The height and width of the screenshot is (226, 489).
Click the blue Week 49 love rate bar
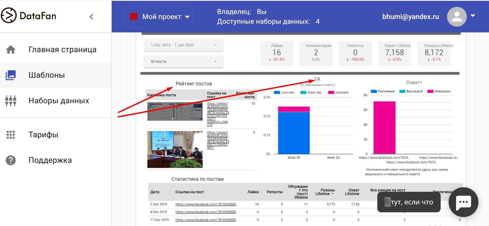(x=294, y=133)
